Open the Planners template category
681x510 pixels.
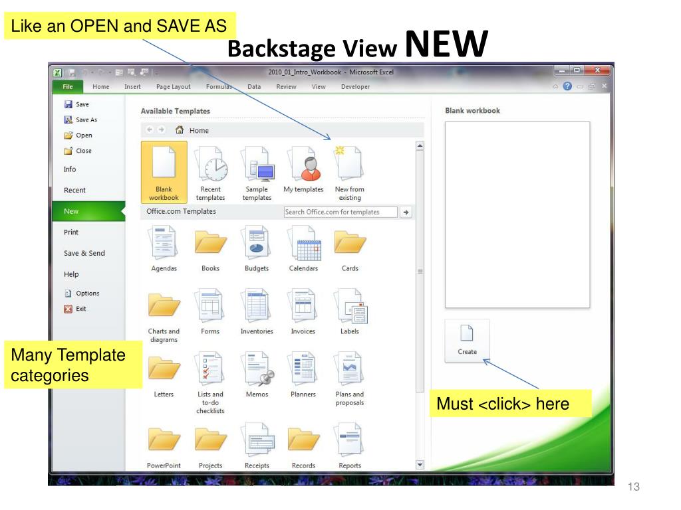click(303, 375)
